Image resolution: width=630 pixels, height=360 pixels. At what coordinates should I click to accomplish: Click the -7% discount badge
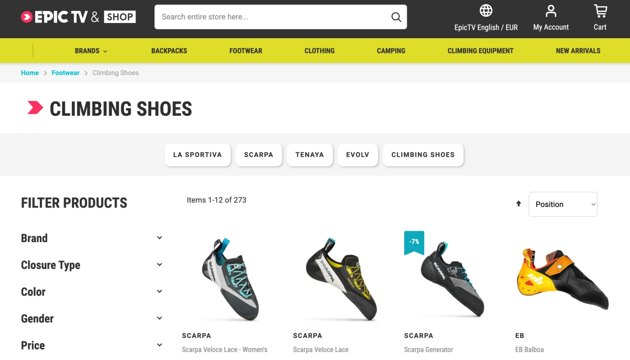coord(414,242)
